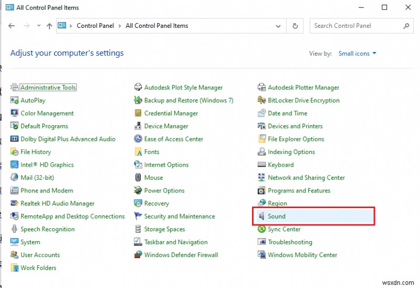Click the Realtek HD Audio Manager icon
Image resolution: width=420 pixels, height=288 pixels.
click(x=14, y=203)
